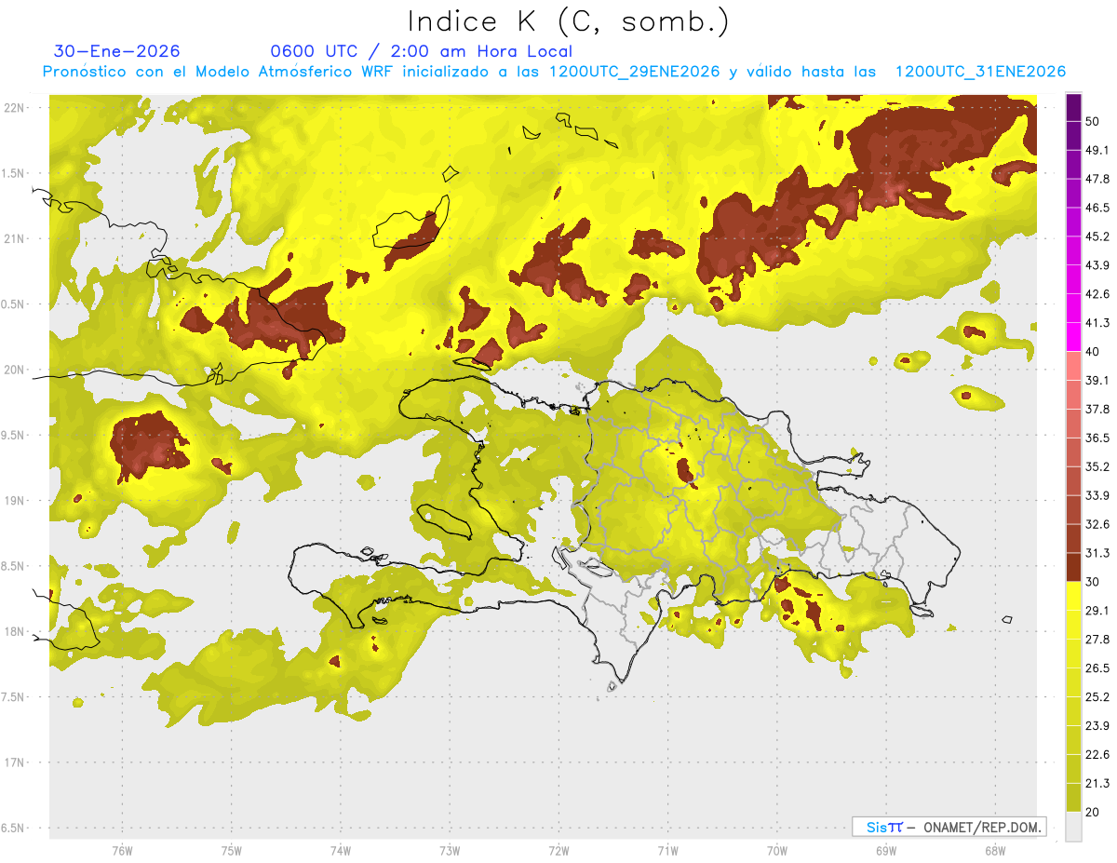Click the legend value "37.8"

tap(1097, 409)
